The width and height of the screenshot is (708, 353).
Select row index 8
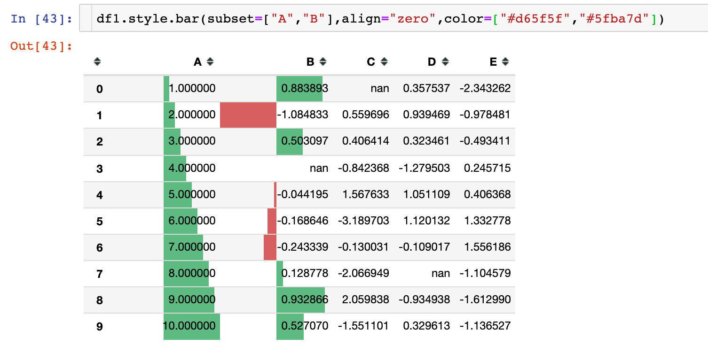click(x=99, y=299)
